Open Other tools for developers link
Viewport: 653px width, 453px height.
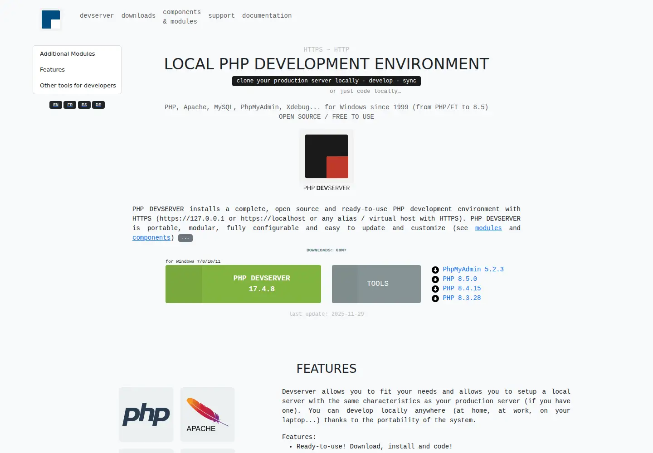[x=78, y=85]
